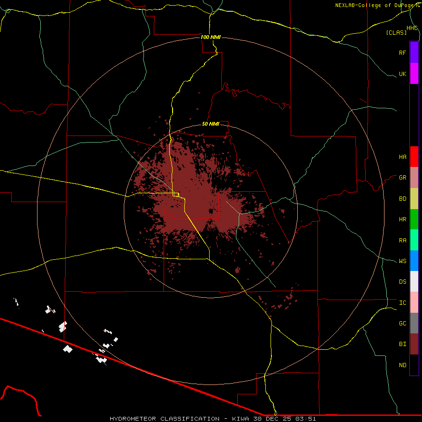Image resolution: width=422 pixels, height=422 pixels.
Task: Click the UK magenta color swatch
Action: pyautogui.click(x=414, y=74)
